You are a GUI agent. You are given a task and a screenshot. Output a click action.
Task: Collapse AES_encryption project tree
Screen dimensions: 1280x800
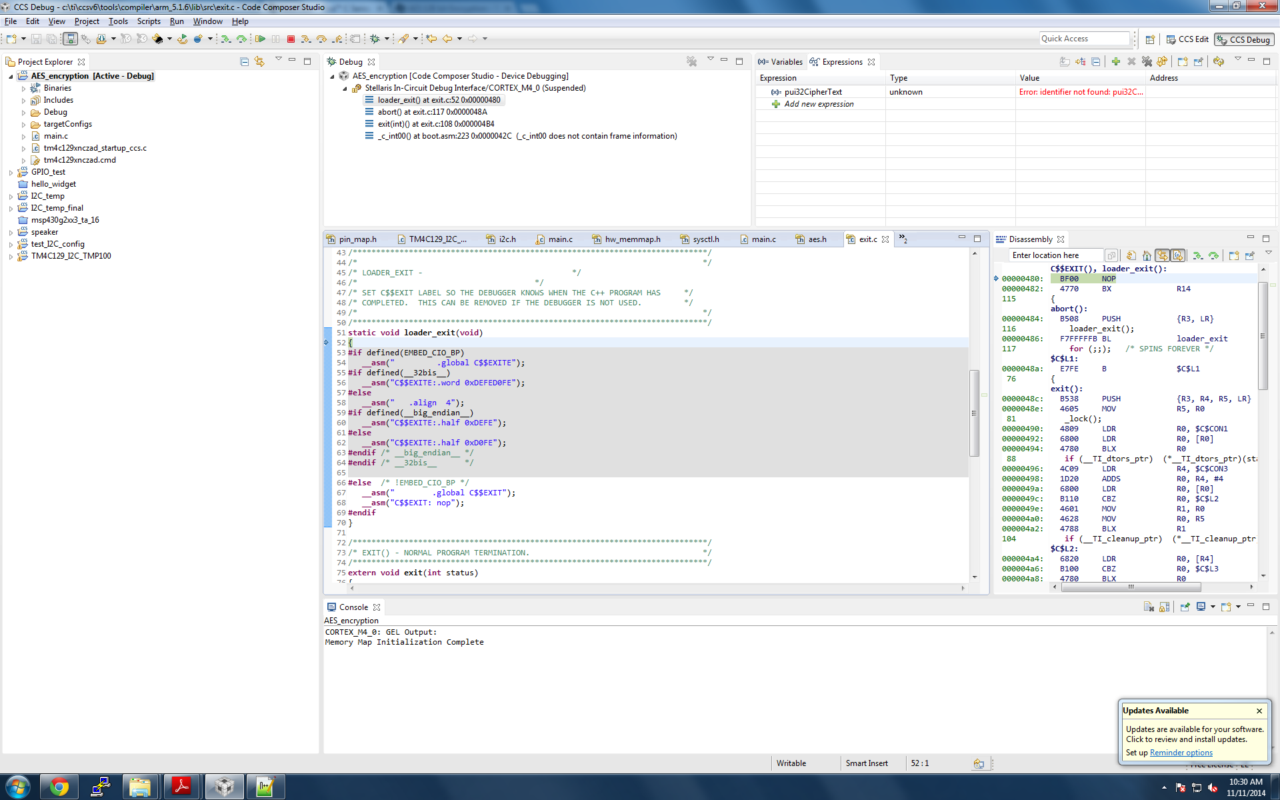[x=11, y=76]
